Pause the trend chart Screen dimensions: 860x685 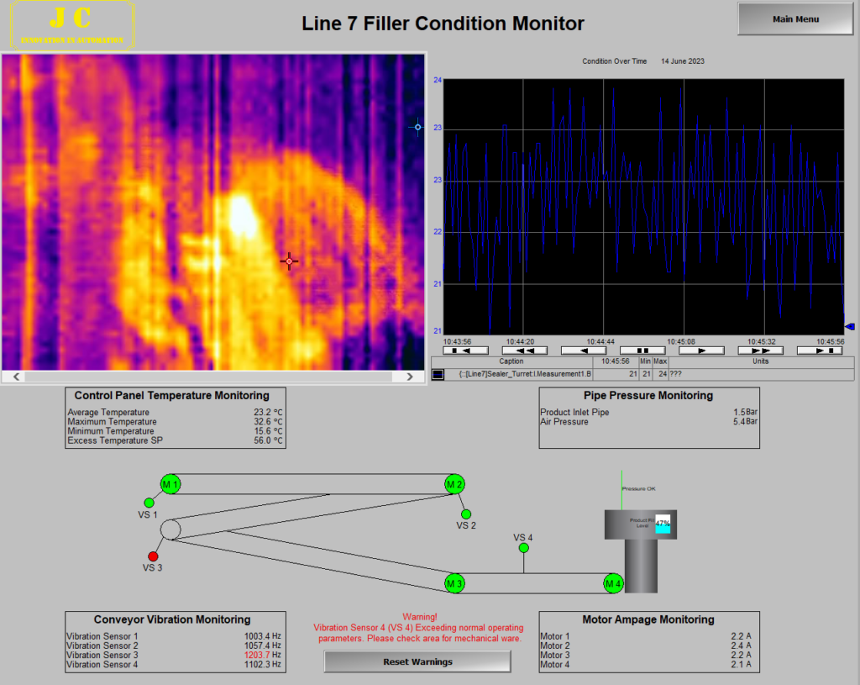(x=642, y=350)
